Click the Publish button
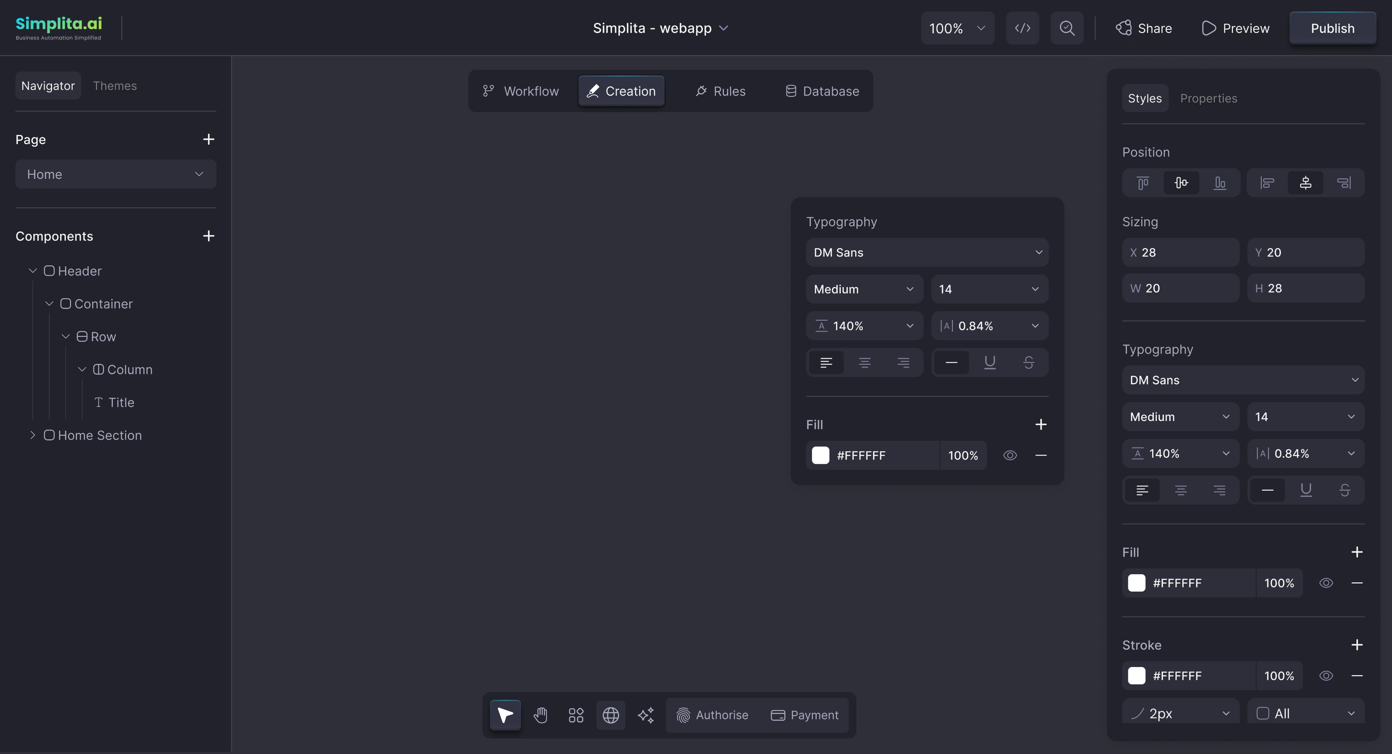 (x=1332, y=28)
